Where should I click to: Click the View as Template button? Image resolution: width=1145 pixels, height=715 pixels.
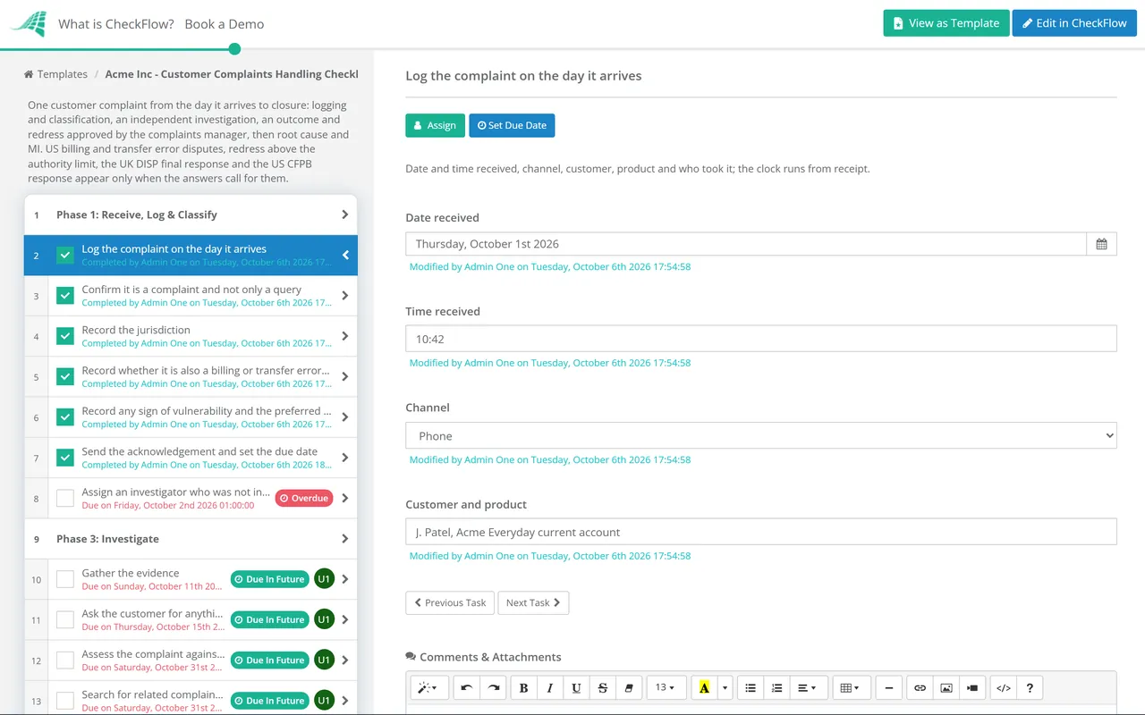(x=946, y=23)
